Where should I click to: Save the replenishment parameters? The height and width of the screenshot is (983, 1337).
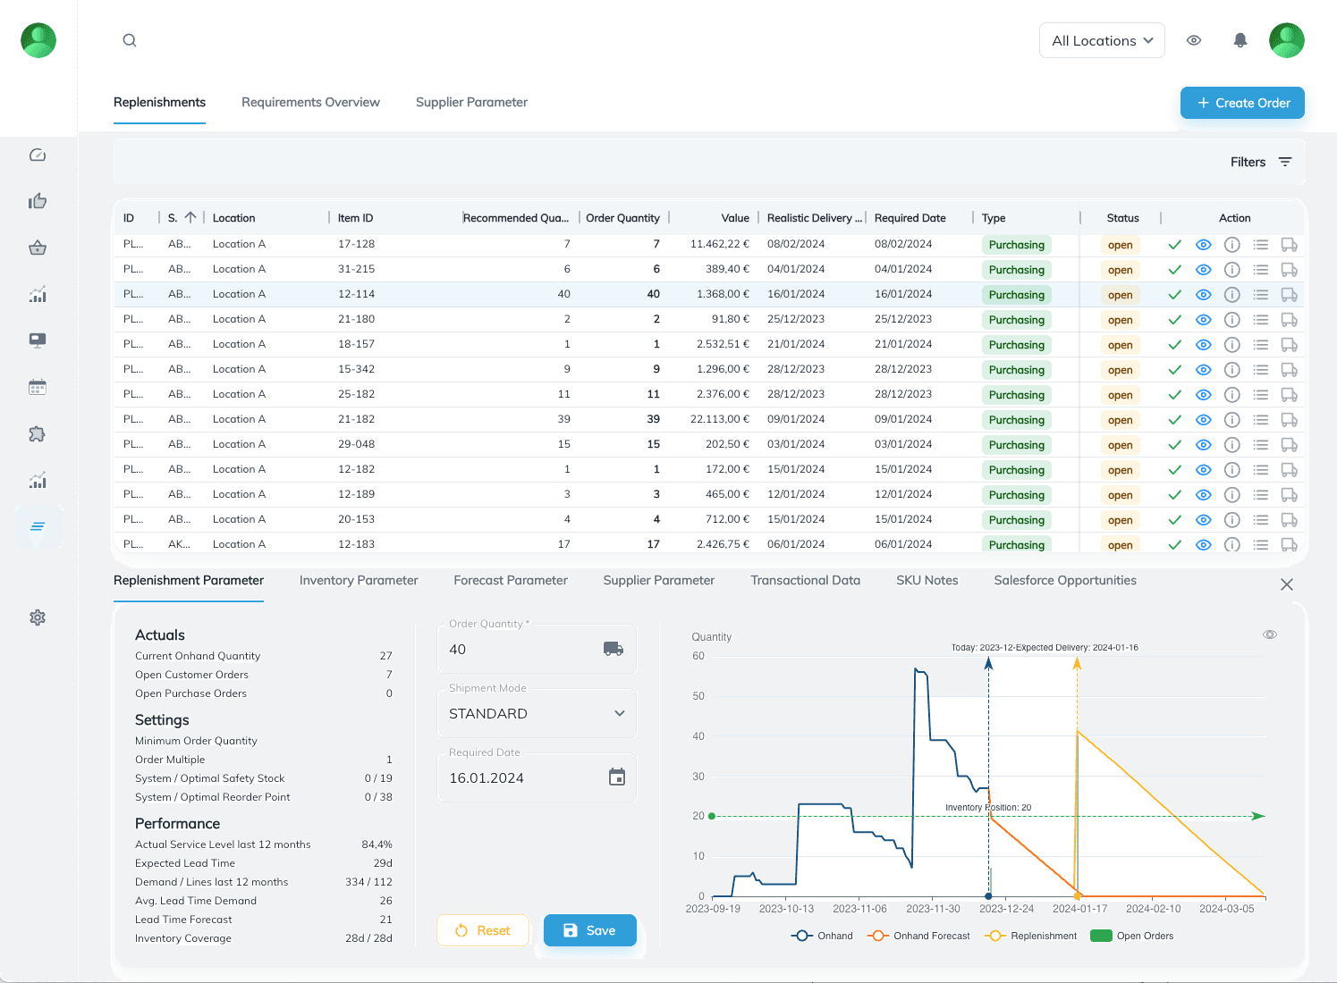pos(589,930)
